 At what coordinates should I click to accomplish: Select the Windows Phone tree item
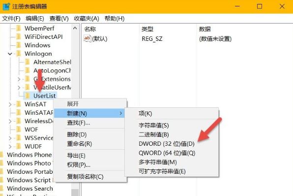[29, 155]
